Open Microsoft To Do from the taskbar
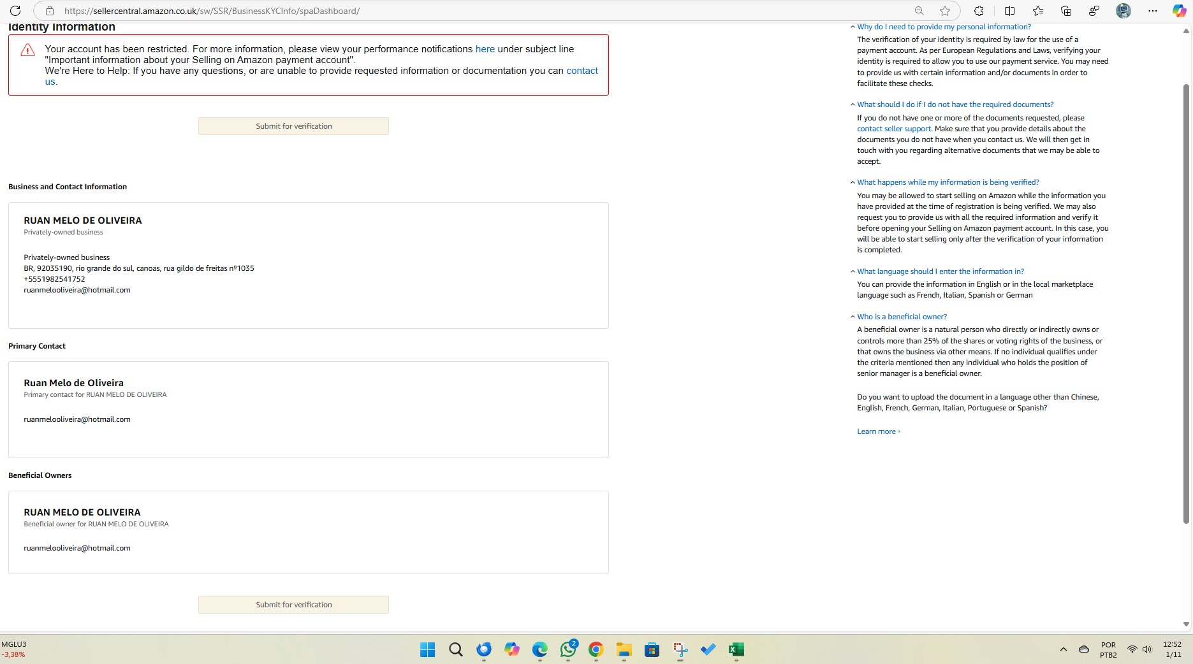Viewport: 1193px width, 664px height. coord(708,649)
